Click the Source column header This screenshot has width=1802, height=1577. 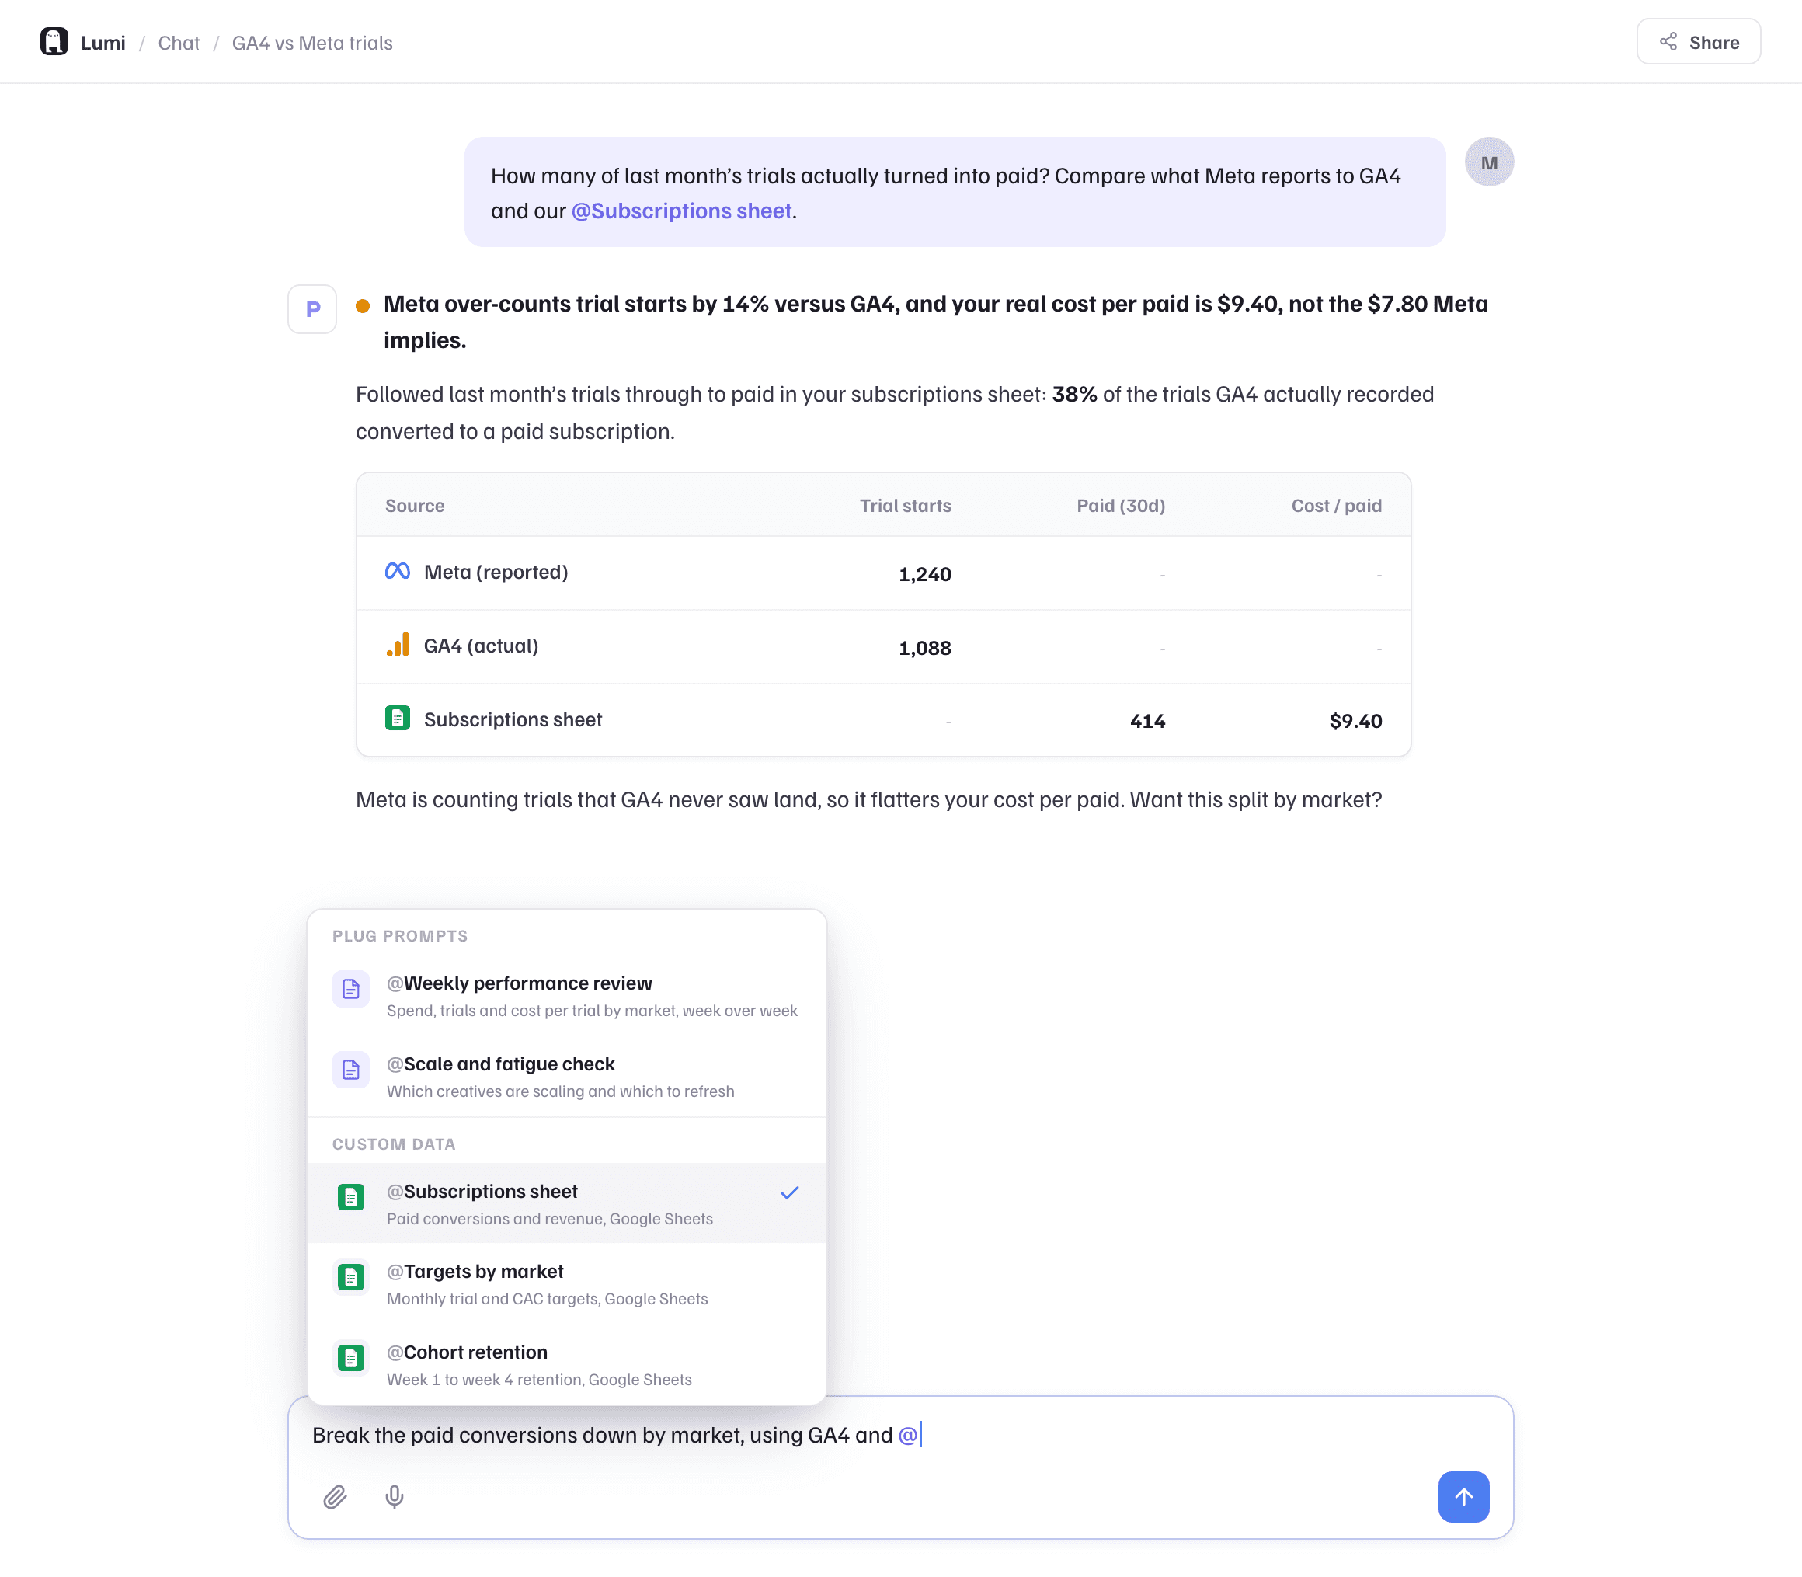(415, 505)
